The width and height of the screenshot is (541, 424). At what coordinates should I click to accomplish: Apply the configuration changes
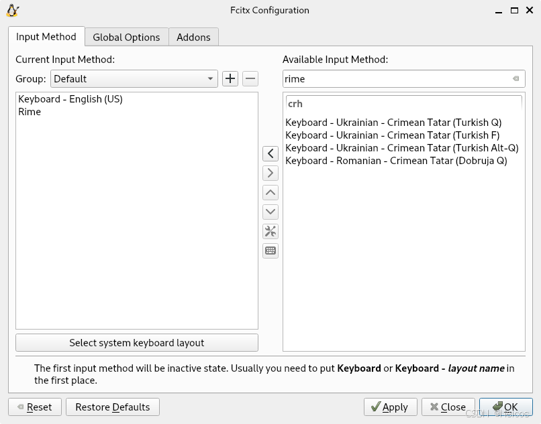click(390, 407)
